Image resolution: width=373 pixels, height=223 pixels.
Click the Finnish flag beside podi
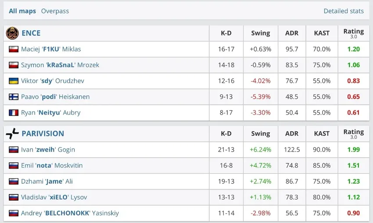pyautogui.click(x=14, y=97)
